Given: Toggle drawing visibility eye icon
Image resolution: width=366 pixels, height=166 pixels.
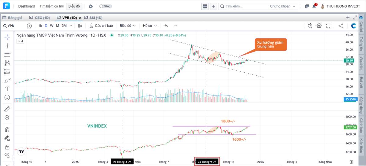Looking at the screenshot, I should (7, 155).
